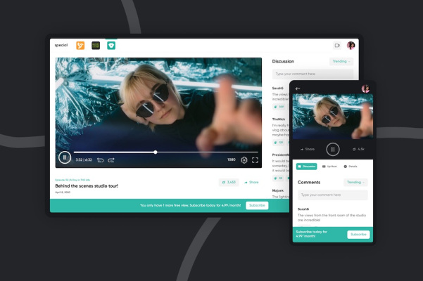Open the orange channel icon in header
423x281 pixels.
tap(80, 45)
